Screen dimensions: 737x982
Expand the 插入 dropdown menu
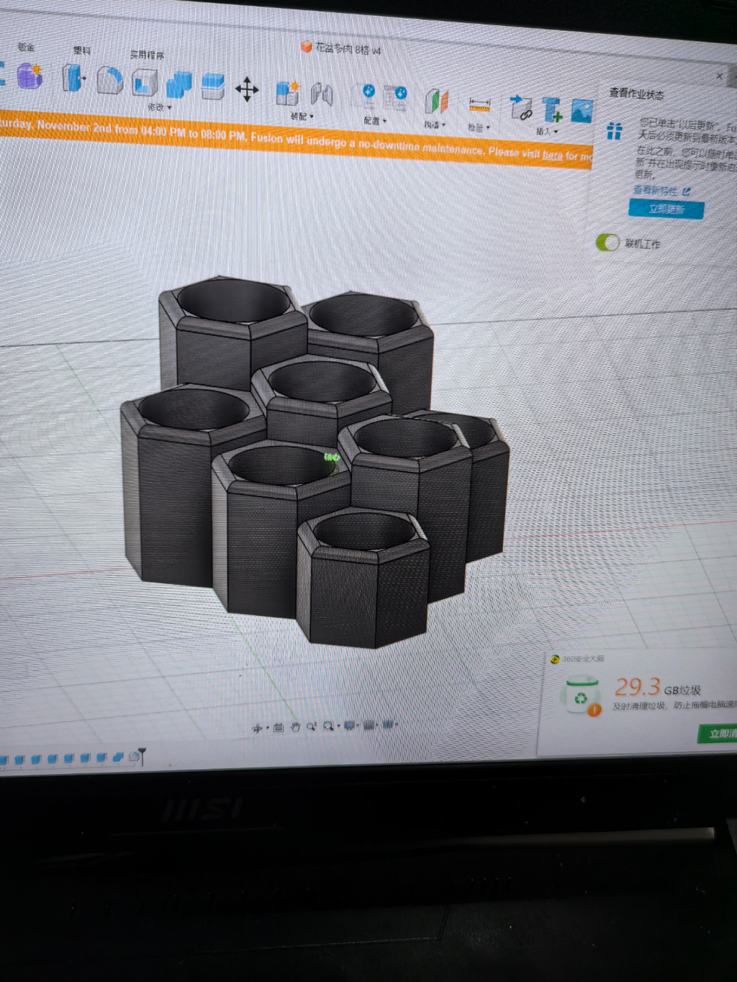(547, 132)
